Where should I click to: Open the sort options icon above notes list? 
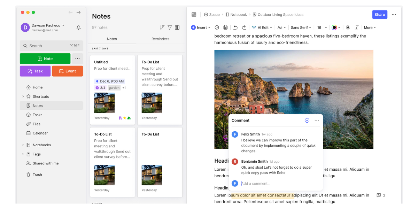(x=162, y=27)
